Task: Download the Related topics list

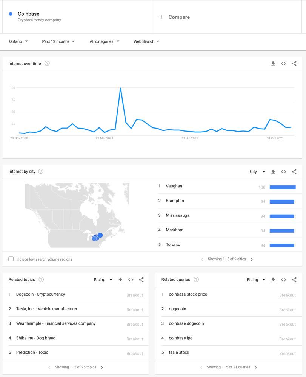Action: coord(120,280)
